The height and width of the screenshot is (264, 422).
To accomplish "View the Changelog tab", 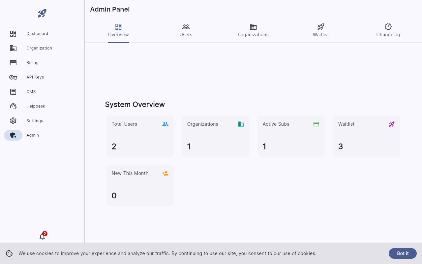I will [388, 30].
